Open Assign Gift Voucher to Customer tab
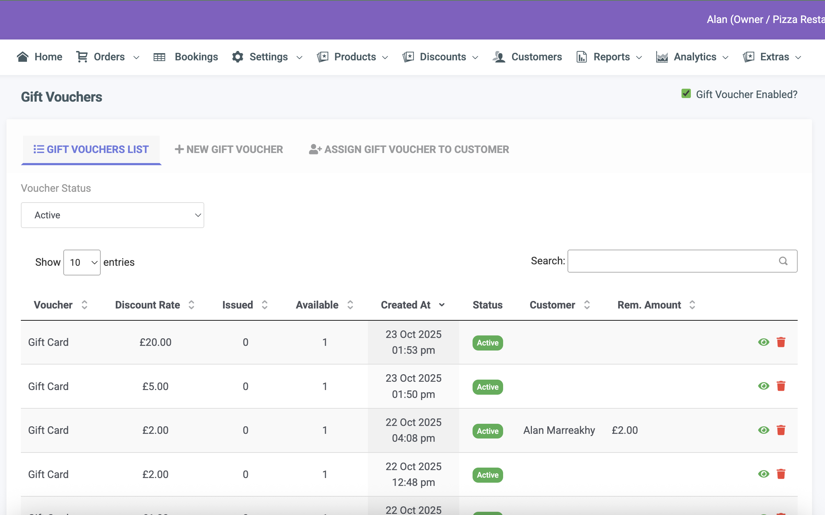825x515 pixels. (x=409, y=149)
